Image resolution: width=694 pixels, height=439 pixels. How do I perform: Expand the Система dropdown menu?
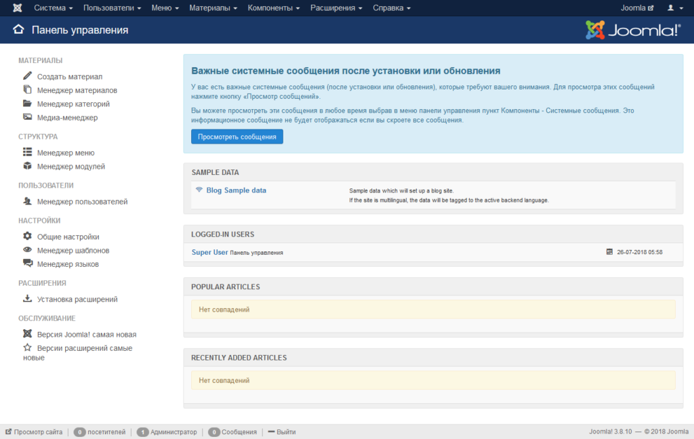pos(54,8)
